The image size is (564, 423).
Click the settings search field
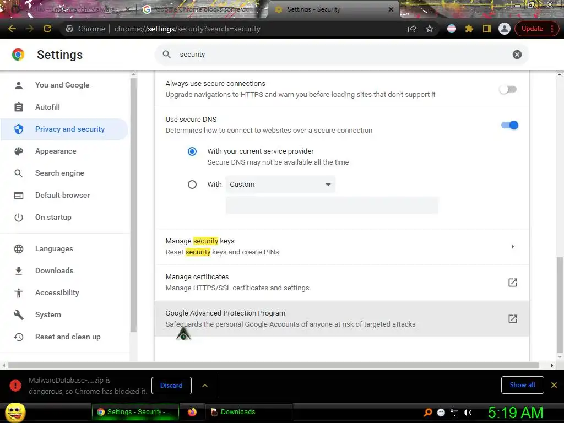click(341, 55)
